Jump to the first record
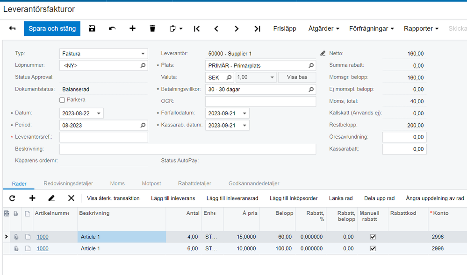The height and width of the screenshot is (275, 467). (197, 28)
